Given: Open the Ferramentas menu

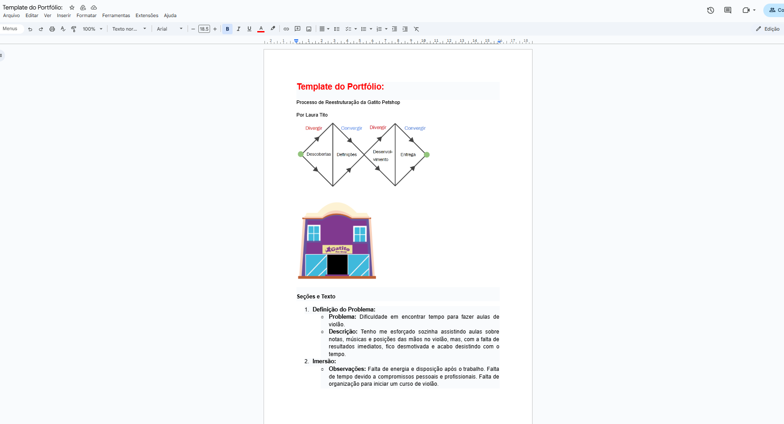Looking at the screenshot, I should (x=116, y=16).
